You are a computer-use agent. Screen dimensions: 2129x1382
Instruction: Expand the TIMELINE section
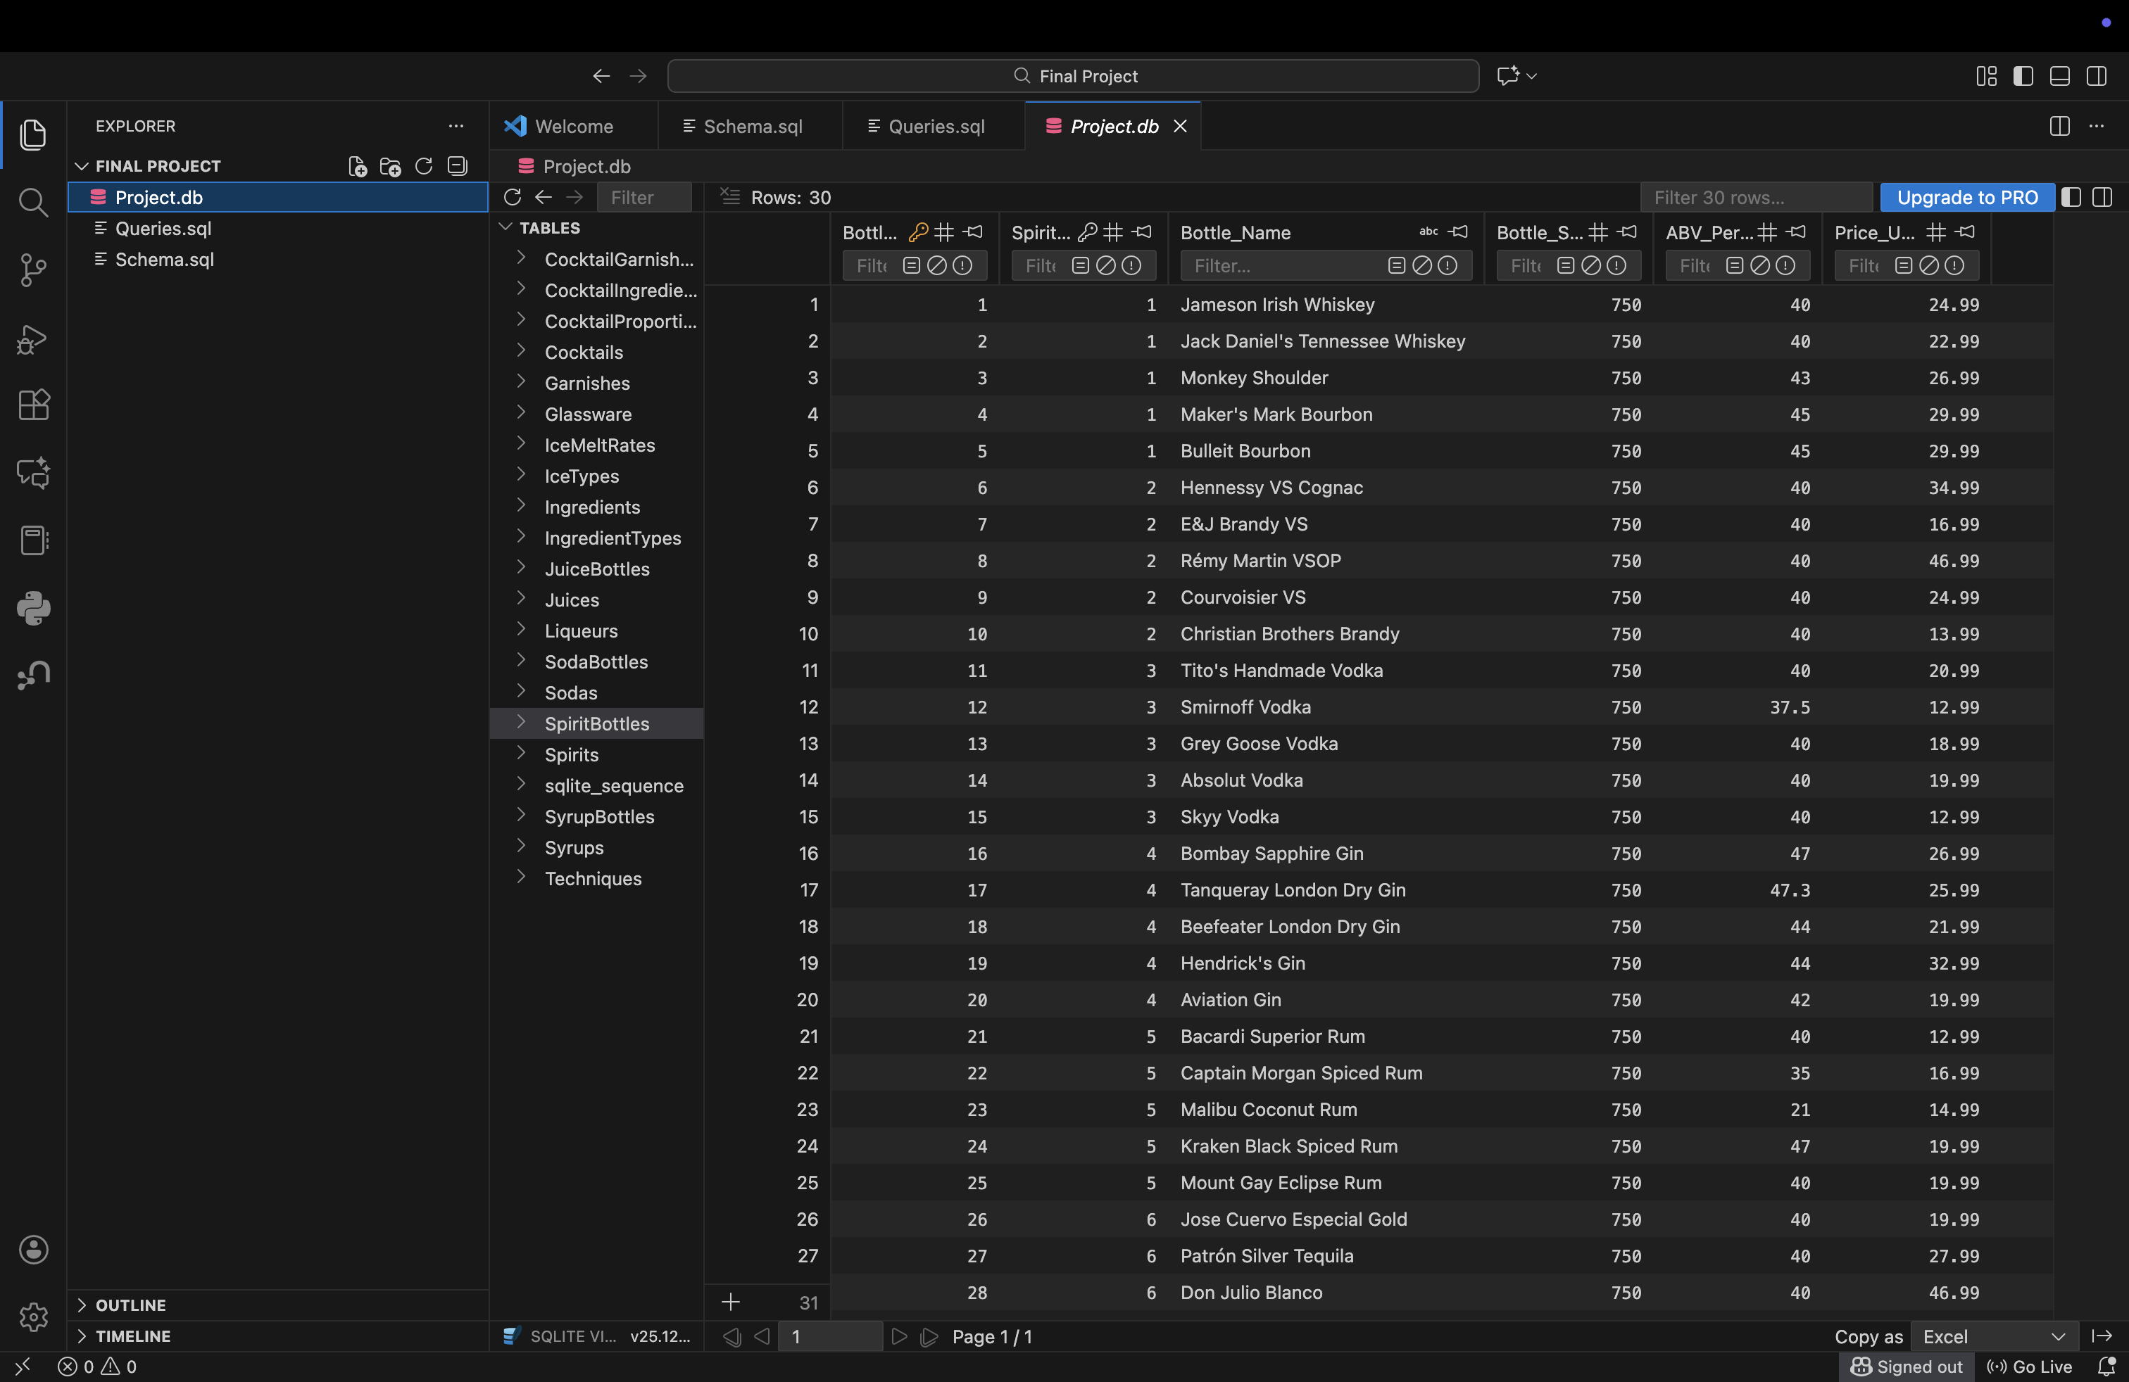point(82,1336)
